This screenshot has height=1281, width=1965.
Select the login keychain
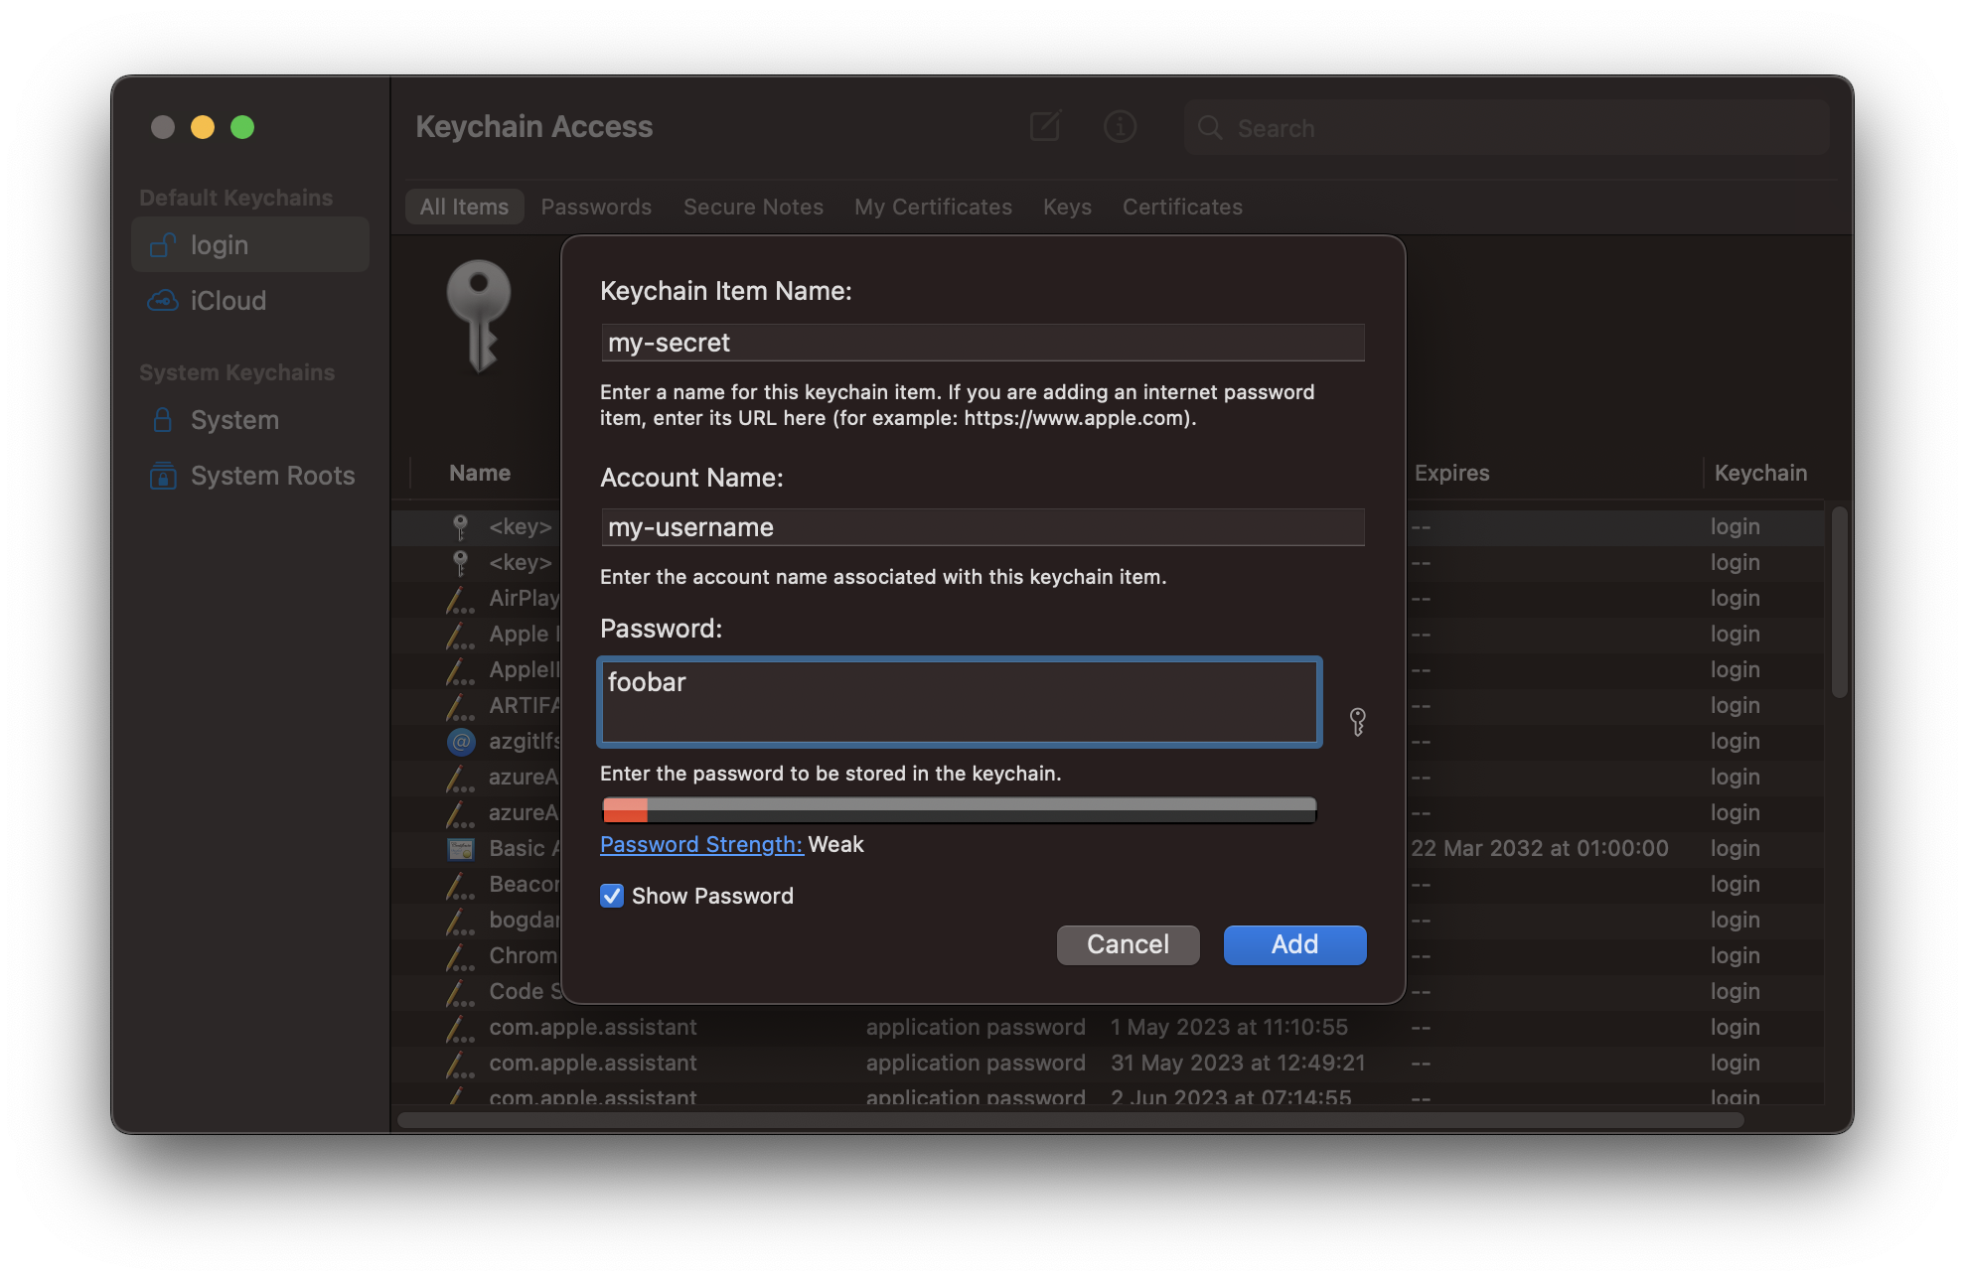click(250, 245)
